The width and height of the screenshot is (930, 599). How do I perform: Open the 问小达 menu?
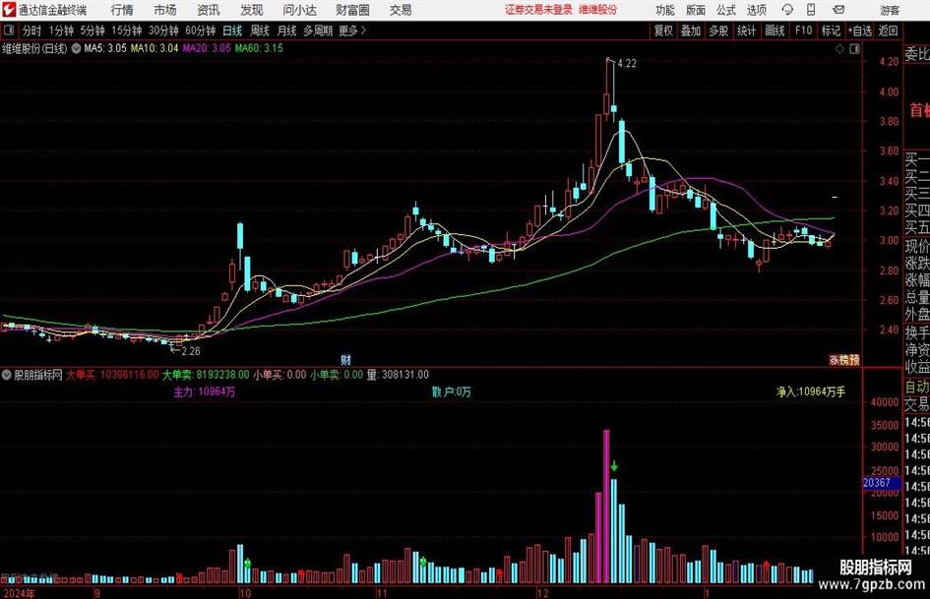click(299, 10)
